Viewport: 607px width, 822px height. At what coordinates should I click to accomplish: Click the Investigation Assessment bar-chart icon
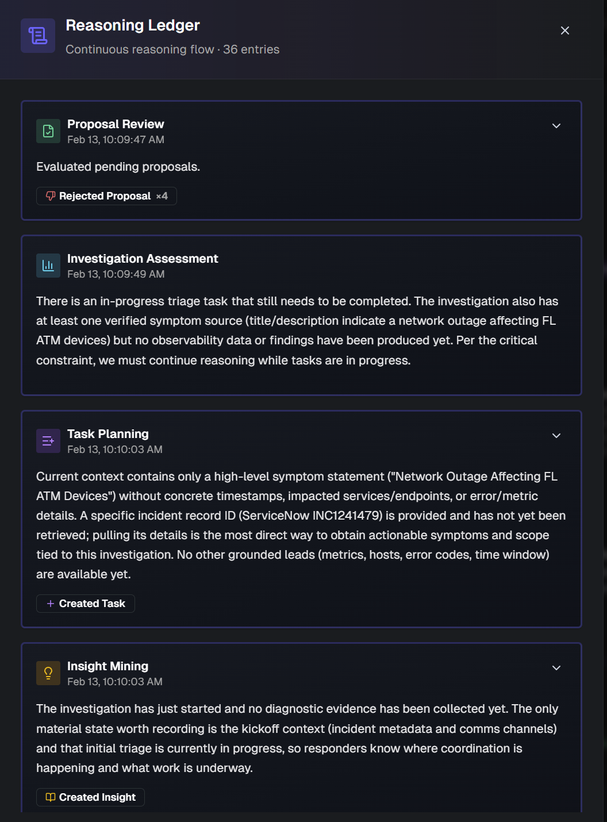click(48, 265)
